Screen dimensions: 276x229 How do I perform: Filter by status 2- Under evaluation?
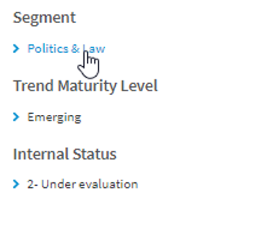pyautogui.click(x=83, y=184)
